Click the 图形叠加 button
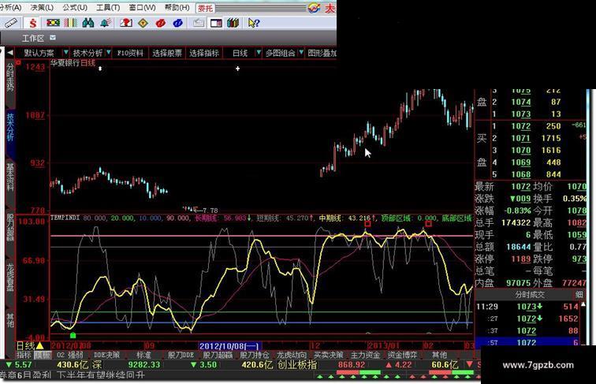Viewport: 596px width, 384px height. tap(322, 53)
